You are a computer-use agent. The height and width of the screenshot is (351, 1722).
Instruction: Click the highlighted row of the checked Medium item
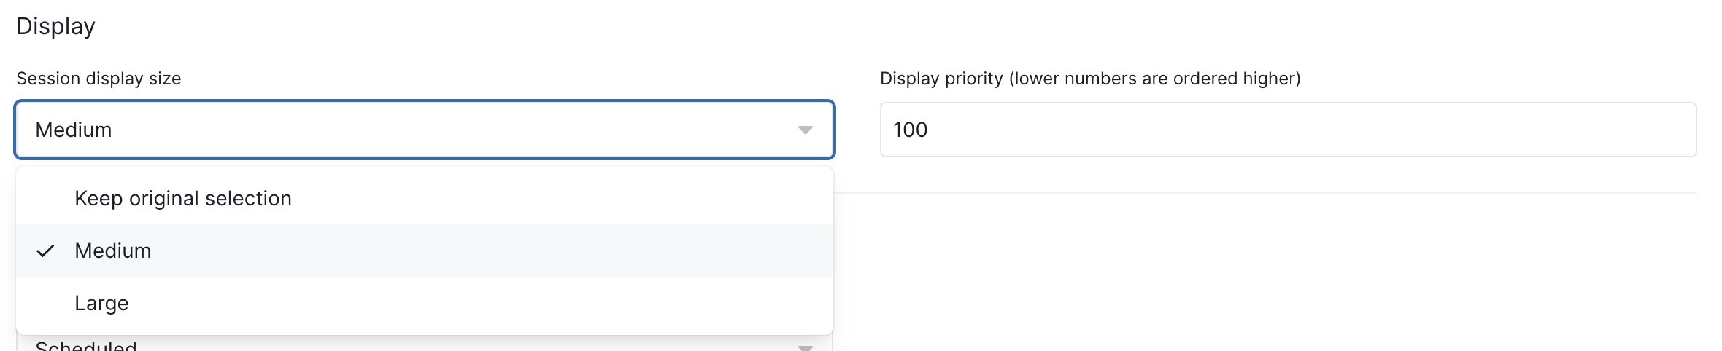pos(425,251)
